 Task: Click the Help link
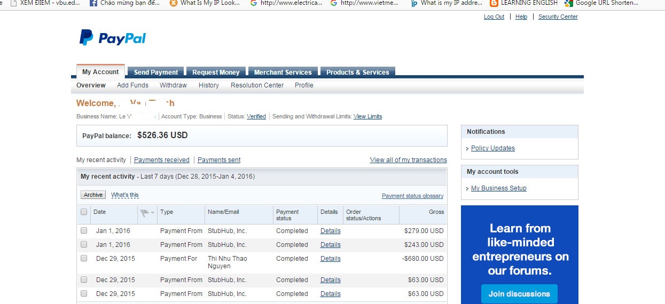pyautogui.click(x=521, y=17)
